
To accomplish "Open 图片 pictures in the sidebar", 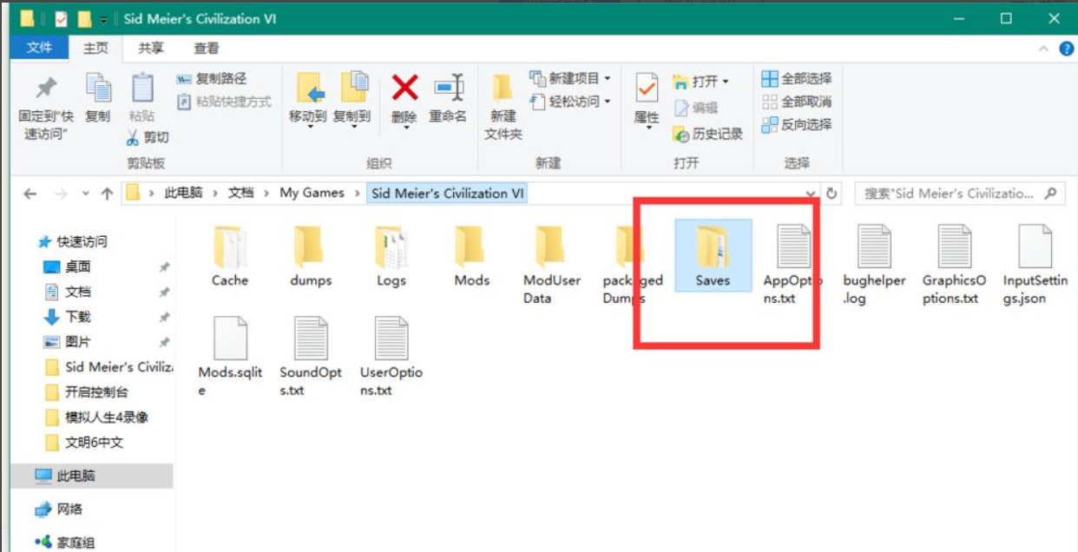I will [x=78, y=342].
